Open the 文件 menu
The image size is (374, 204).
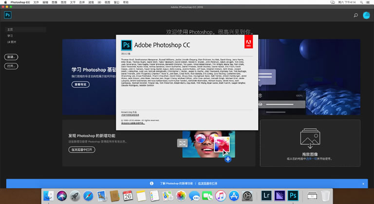coord(36,2)
